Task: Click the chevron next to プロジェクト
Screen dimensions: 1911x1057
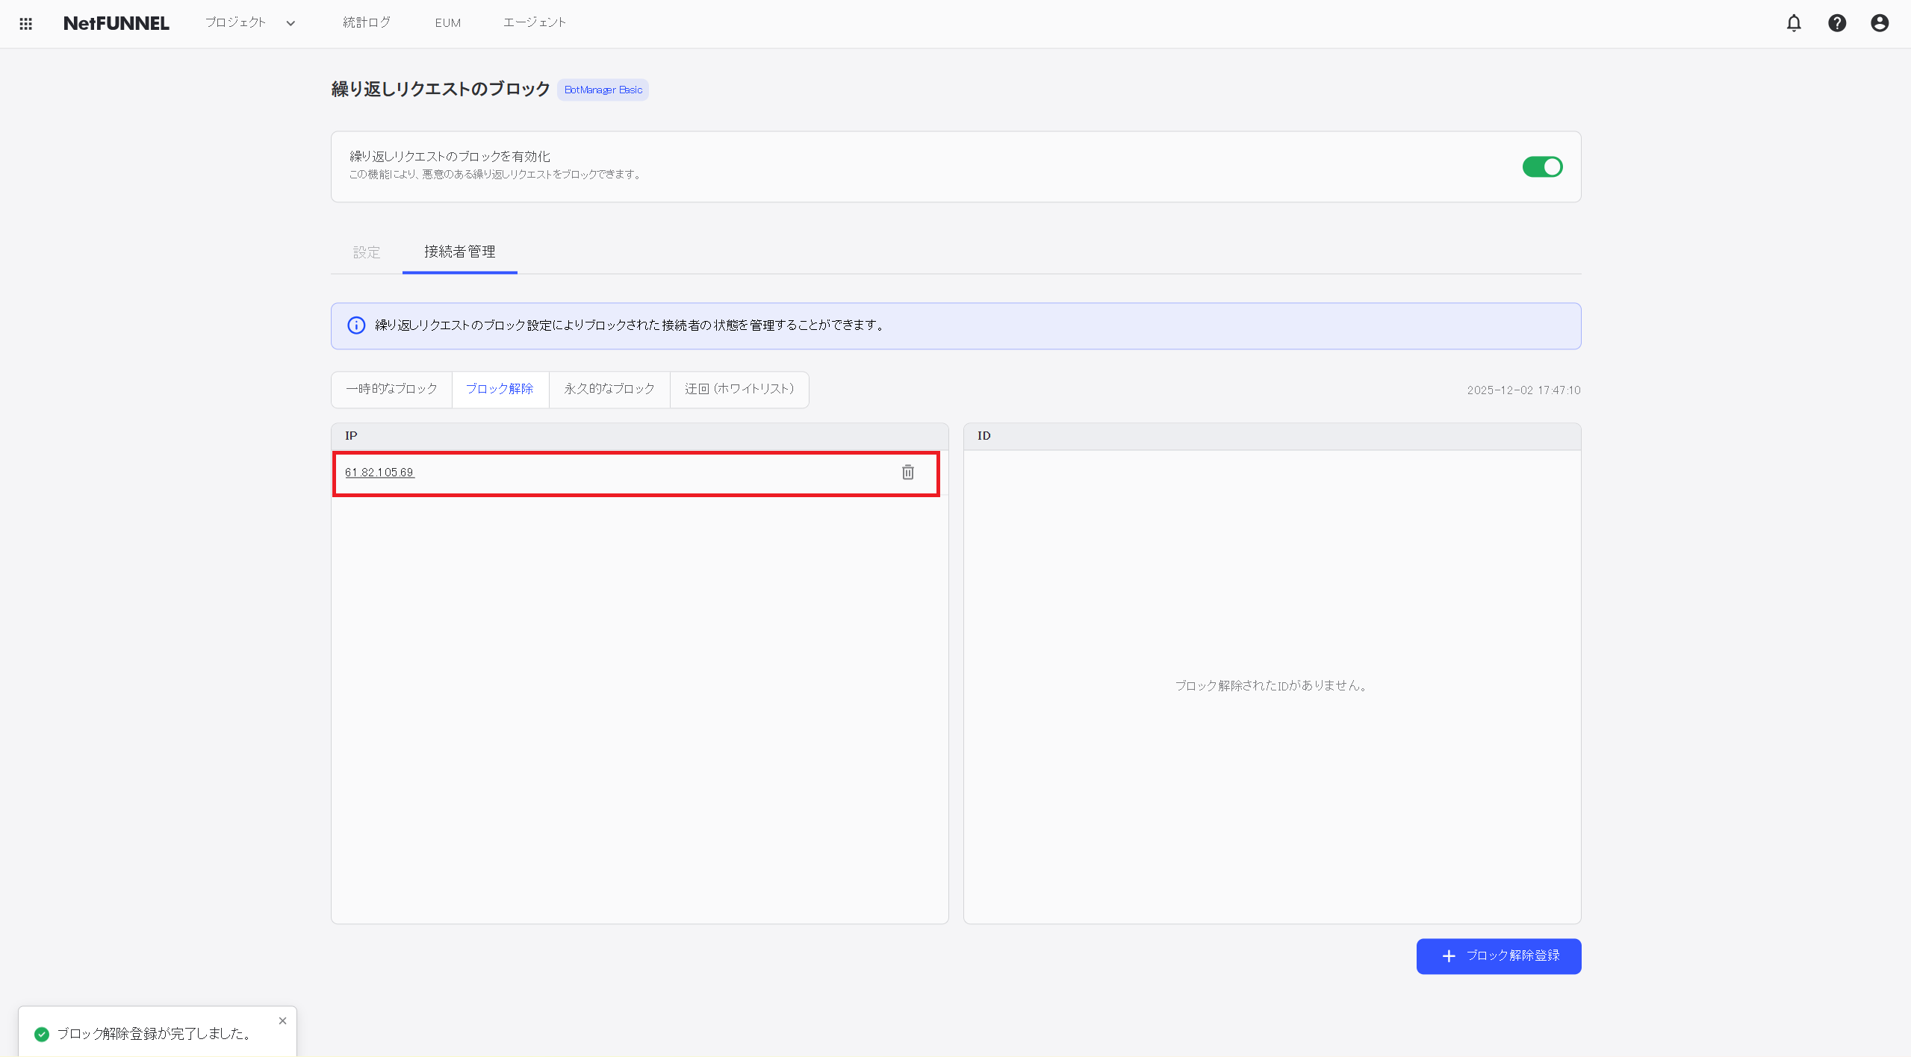Action: click(290, 23)
